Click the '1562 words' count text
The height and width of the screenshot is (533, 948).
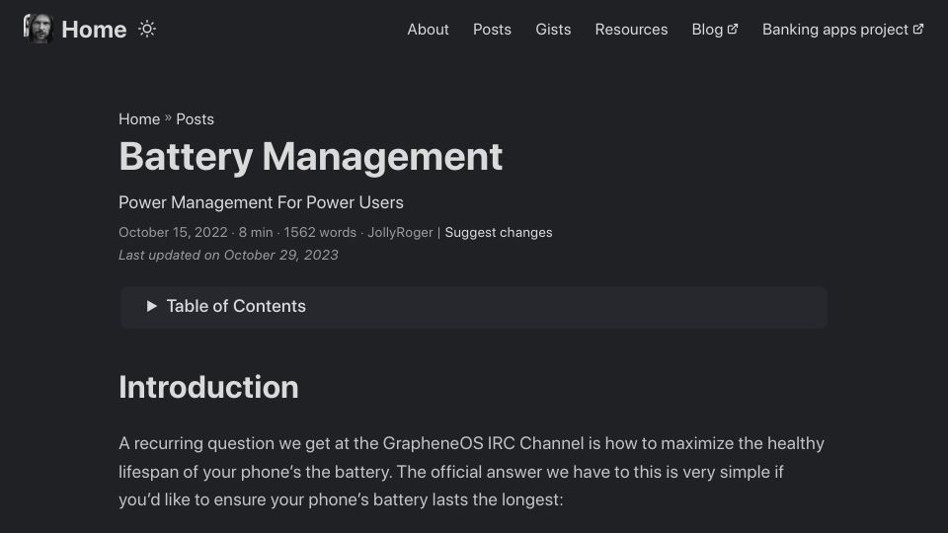(320, 233)
